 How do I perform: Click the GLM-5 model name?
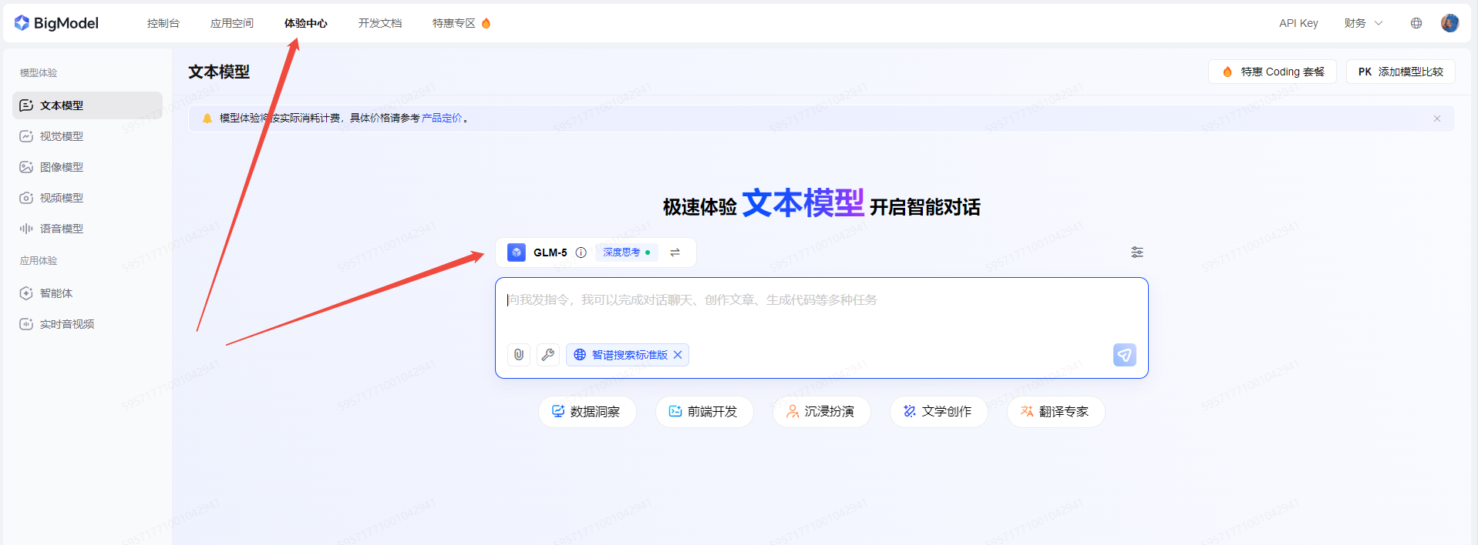[x=550, y=252]
